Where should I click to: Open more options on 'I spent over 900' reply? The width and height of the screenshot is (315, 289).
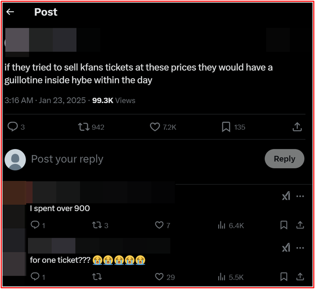click(x=300, y=196)
